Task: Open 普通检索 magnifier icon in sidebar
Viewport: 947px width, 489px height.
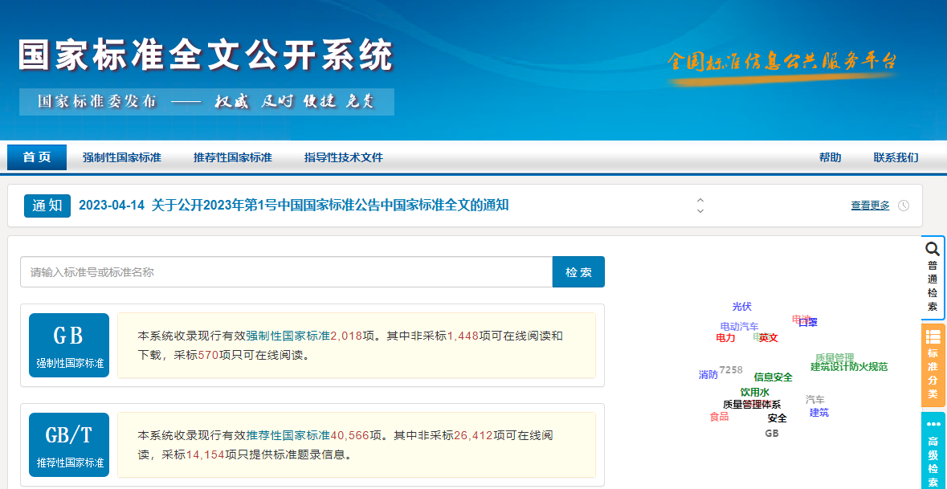Action: (x=932, y=250)
